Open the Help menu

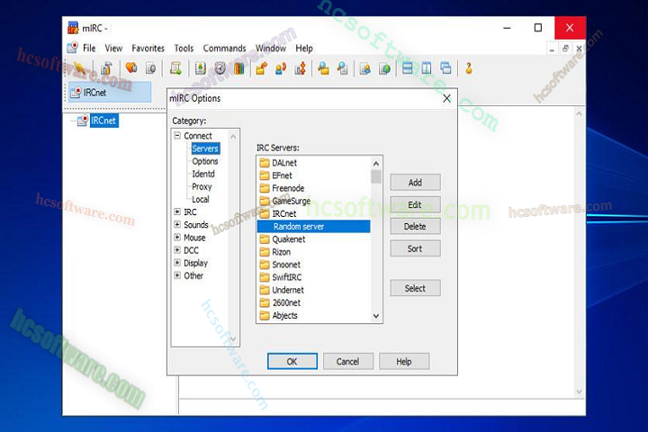(x=304, y=49)
